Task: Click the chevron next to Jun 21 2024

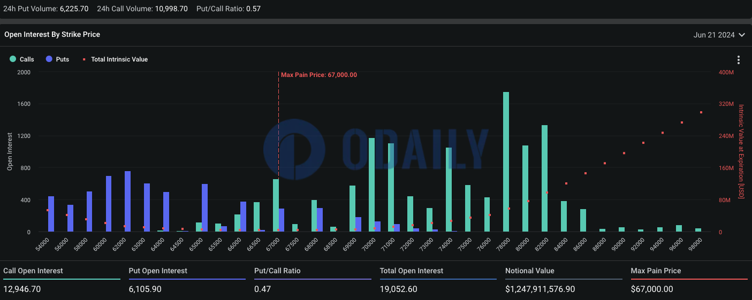Action: coord(742,35)
